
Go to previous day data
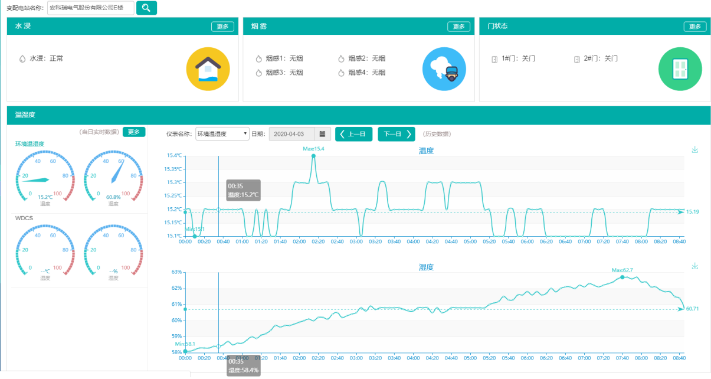coord(354,134)
